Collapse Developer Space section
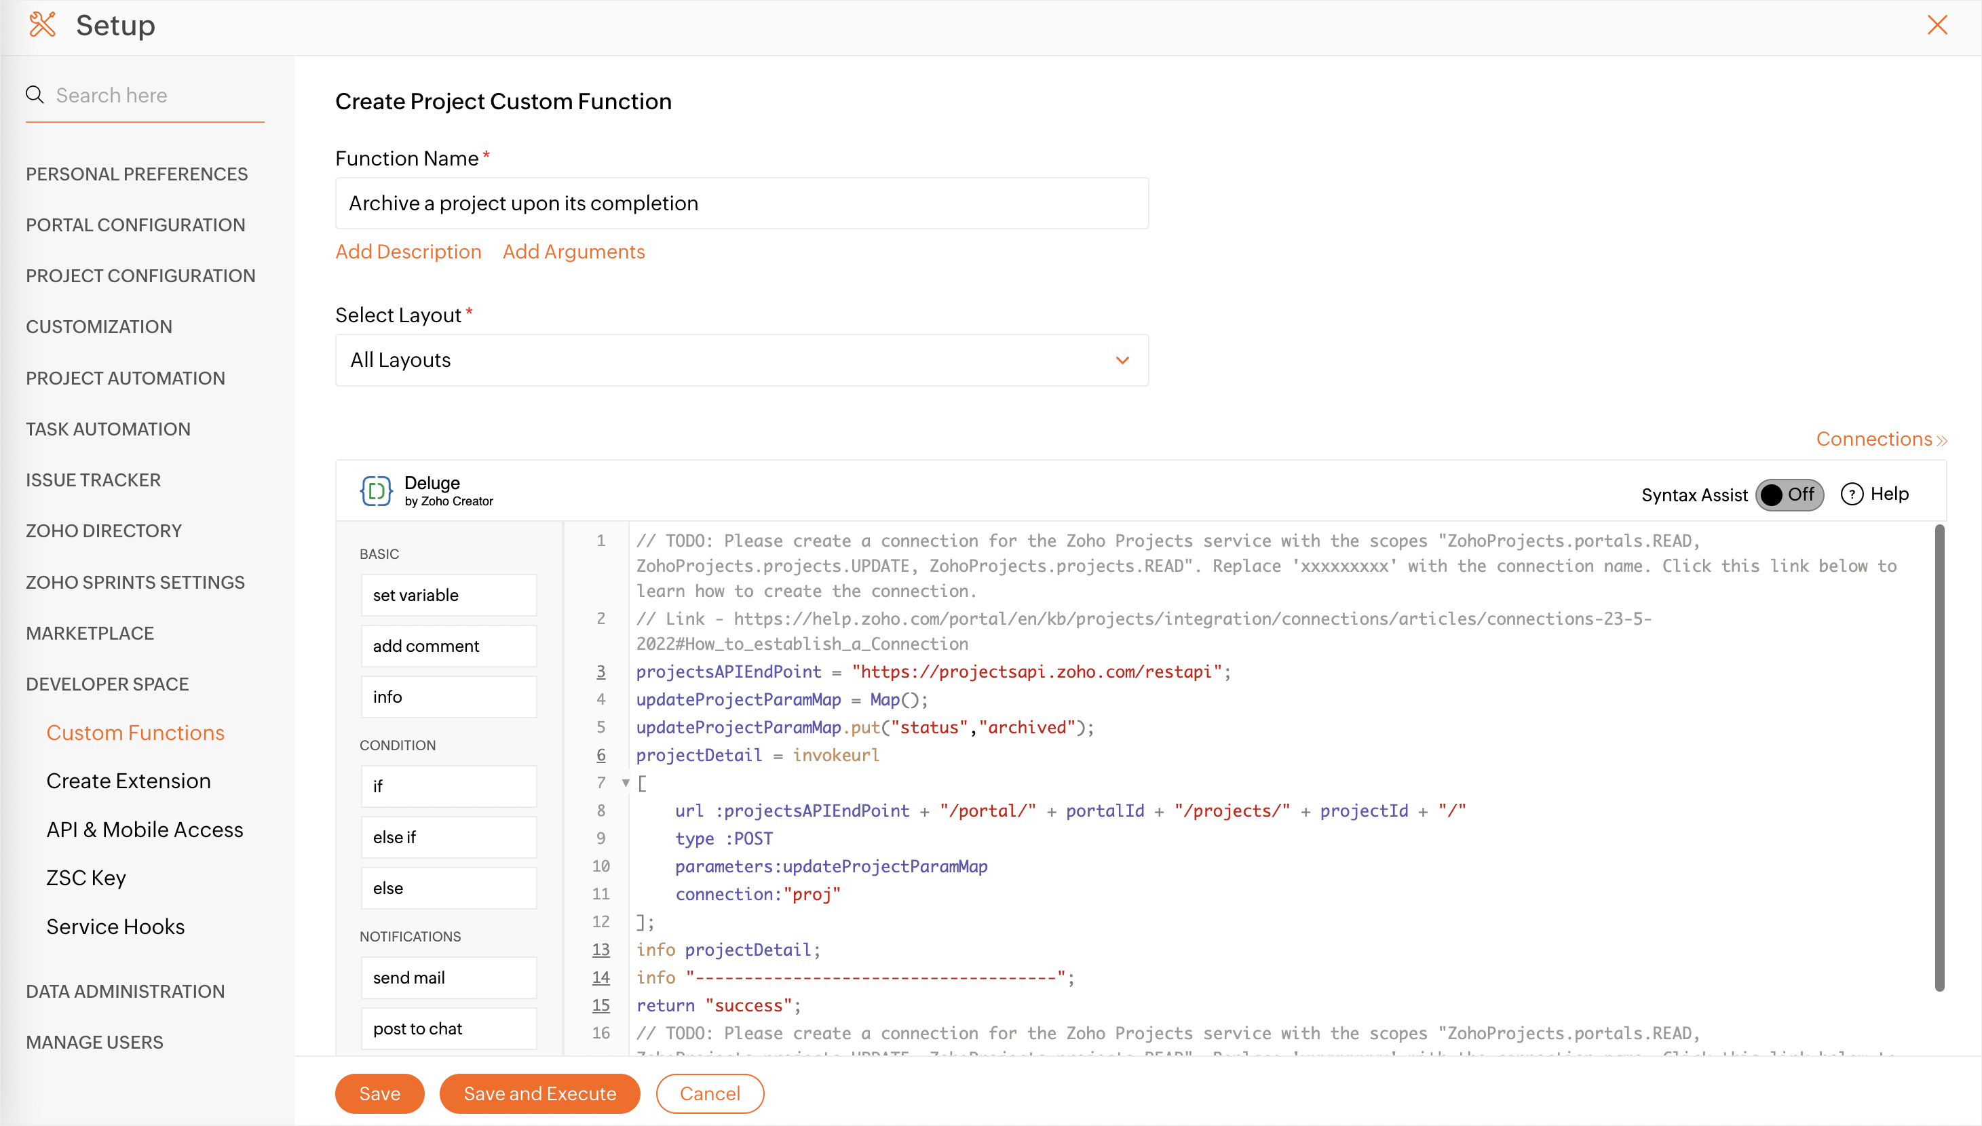The width and height of the screenshot is (1982, 1126). [x=107, y=684]
